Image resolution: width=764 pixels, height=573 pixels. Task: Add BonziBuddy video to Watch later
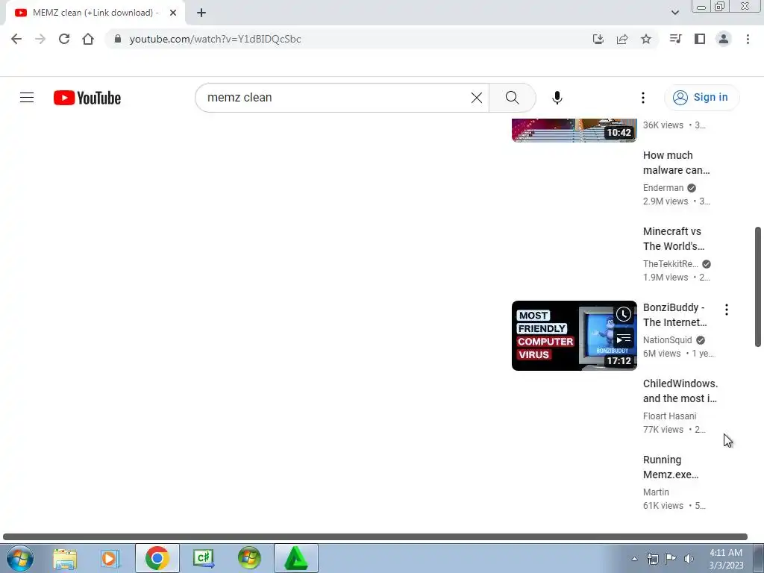coord(624,314)
